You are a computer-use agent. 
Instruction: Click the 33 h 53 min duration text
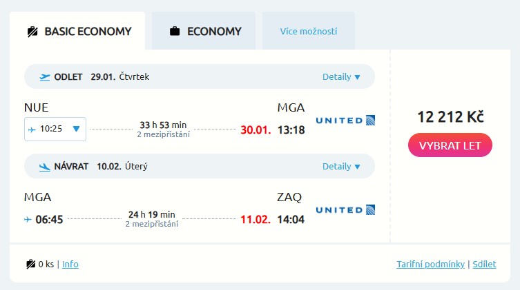163,125
